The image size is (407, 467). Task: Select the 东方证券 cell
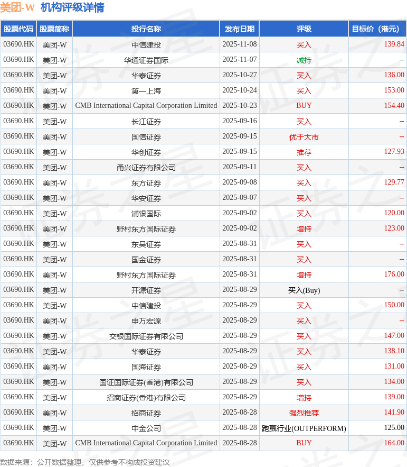point(146,183)
